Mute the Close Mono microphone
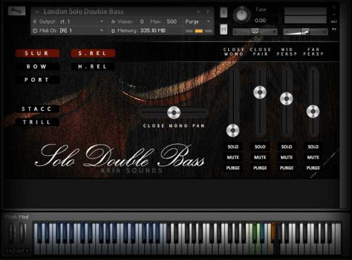352x260 pixels. coord(233,158)
